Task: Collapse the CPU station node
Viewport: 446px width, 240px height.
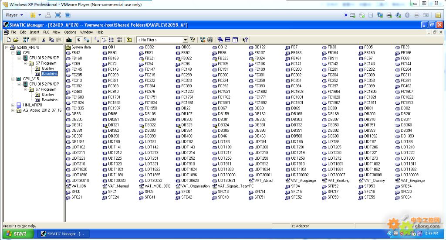Action: 13,53
